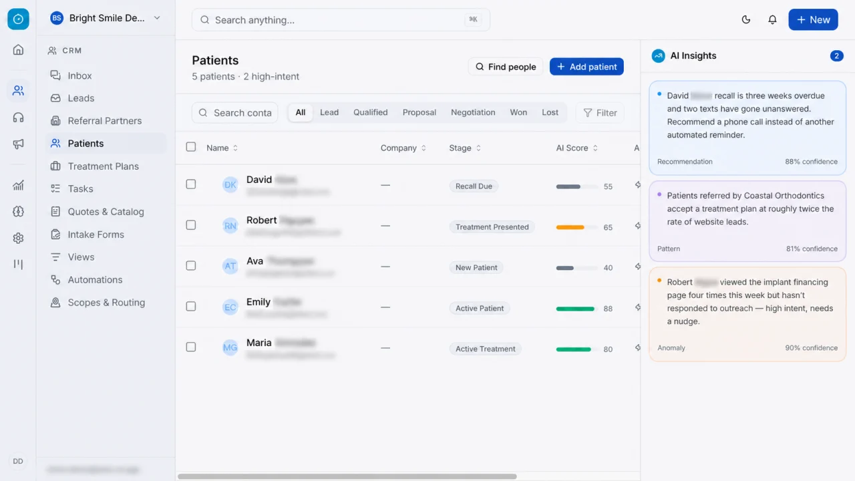
Task: Select the Won stage tab
Action: pyautogui.click(x=519, y=112)
